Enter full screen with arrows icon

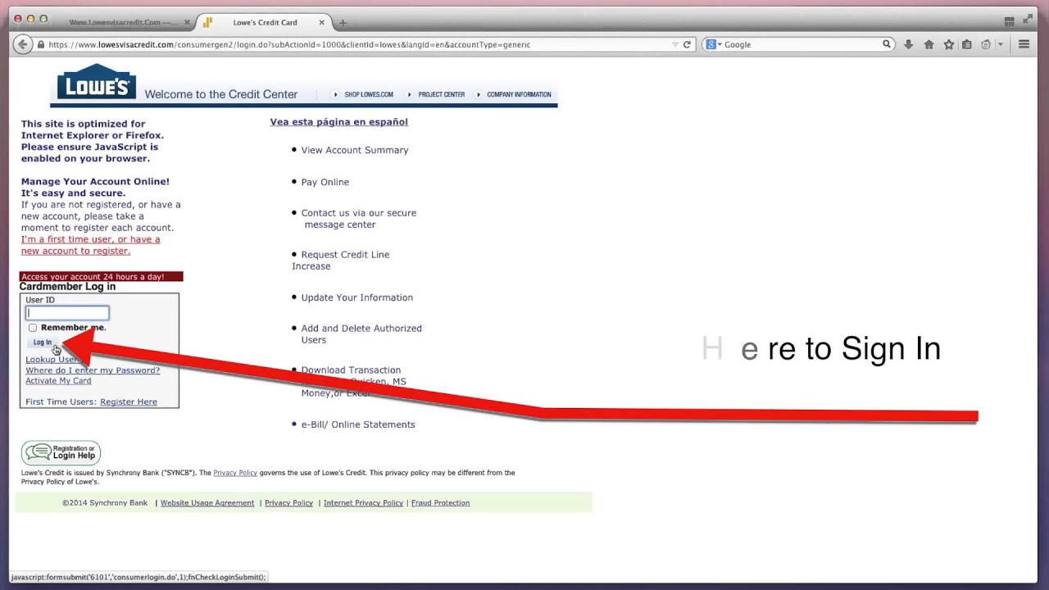[x=1029, y=18]
